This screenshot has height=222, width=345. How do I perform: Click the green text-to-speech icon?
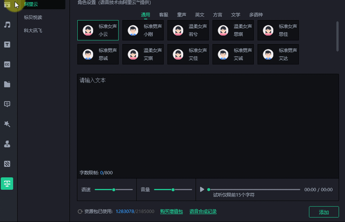(7, 183)
